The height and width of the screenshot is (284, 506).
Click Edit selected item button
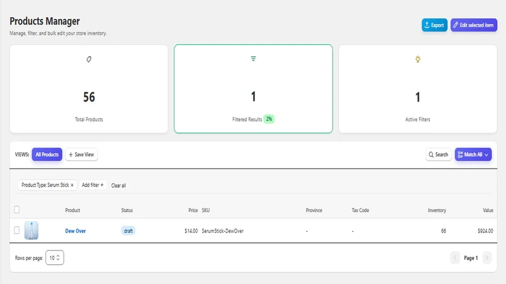point(474,25)
